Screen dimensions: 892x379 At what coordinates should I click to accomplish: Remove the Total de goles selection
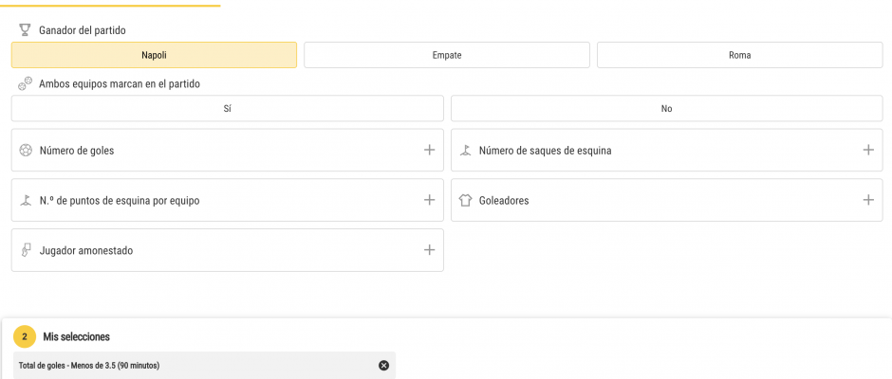(x=384, y=366)
